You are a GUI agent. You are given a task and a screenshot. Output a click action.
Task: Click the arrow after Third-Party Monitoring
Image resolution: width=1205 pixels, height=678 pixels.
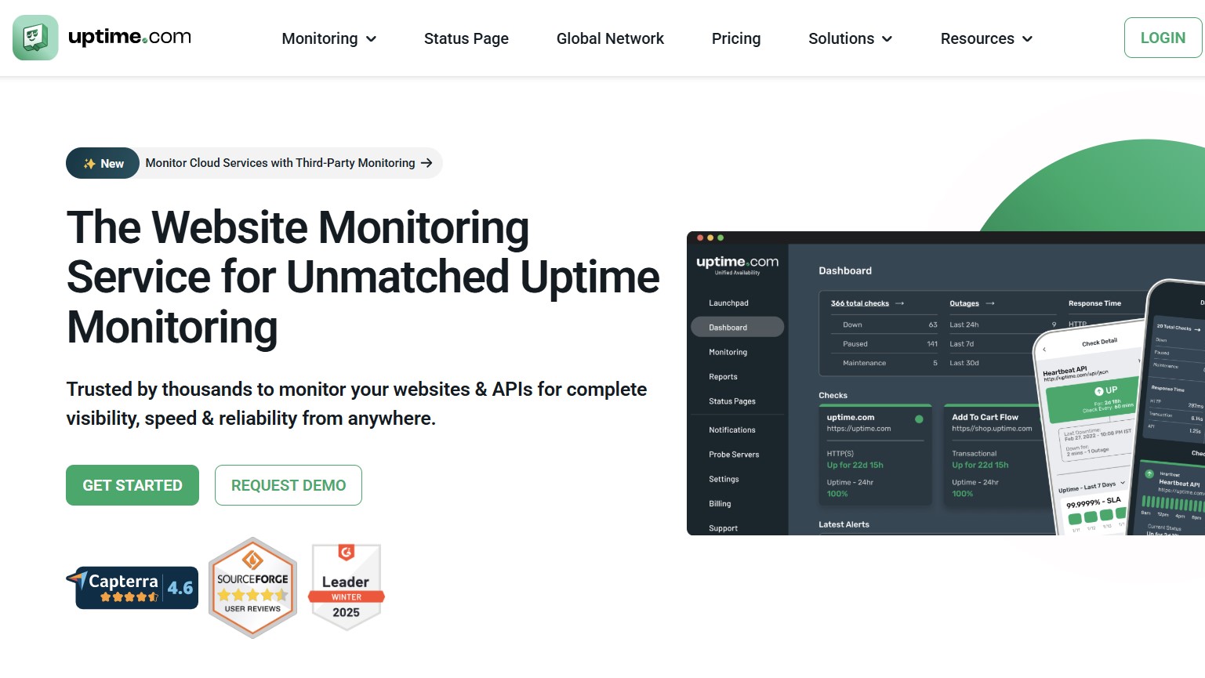(x=426, y=163)
